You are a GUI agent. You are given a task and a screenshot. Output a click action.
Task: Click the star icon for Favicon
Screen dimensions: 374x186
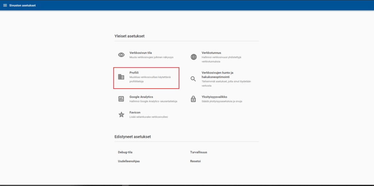coord(121,115)
